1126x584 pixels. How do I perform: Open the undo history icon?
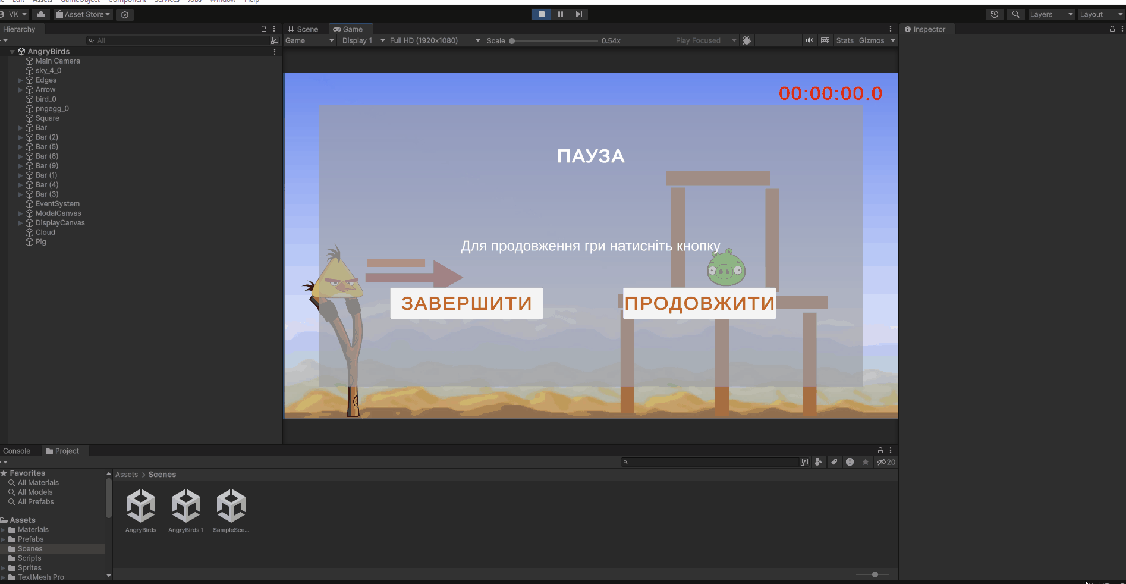(x=995, y=14)
